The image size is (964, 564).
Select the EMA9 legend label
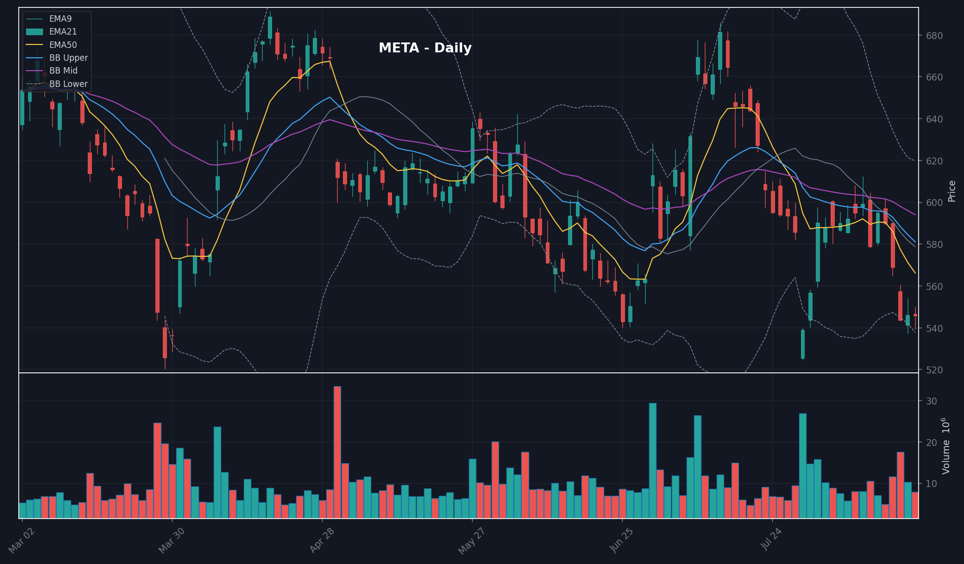60,19
